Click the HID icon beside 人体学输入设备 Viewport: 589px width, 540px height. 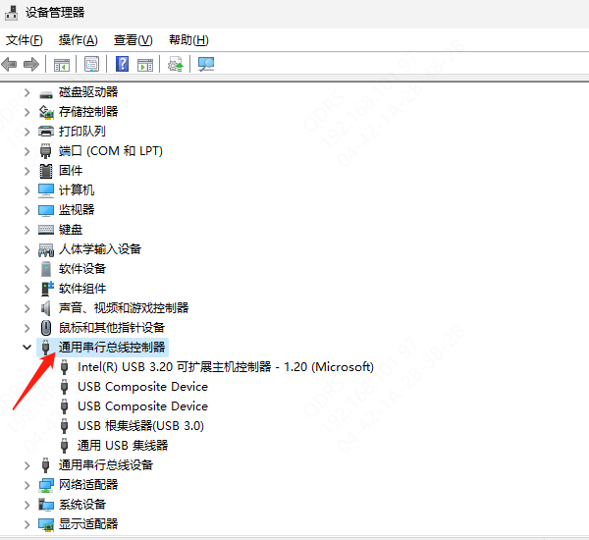pos(46,250)
